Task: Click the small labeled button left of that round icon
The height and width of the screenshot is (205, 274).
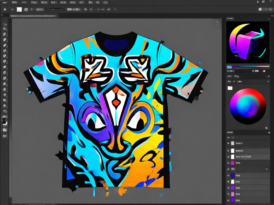Action: pyautogui.click(x=256, y=71)
